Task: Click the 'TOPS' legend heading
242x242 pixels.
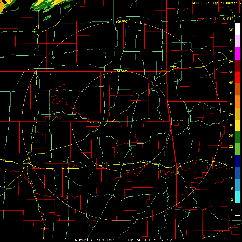Action: [236, 16]
